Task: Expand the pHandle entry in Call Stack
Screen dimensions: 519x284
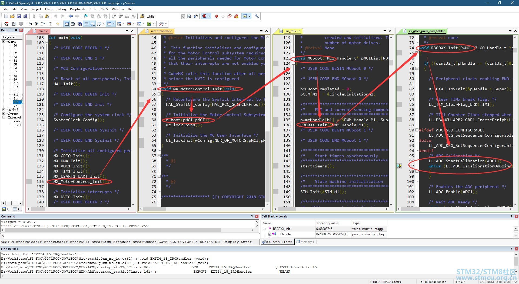Action: 270,234
